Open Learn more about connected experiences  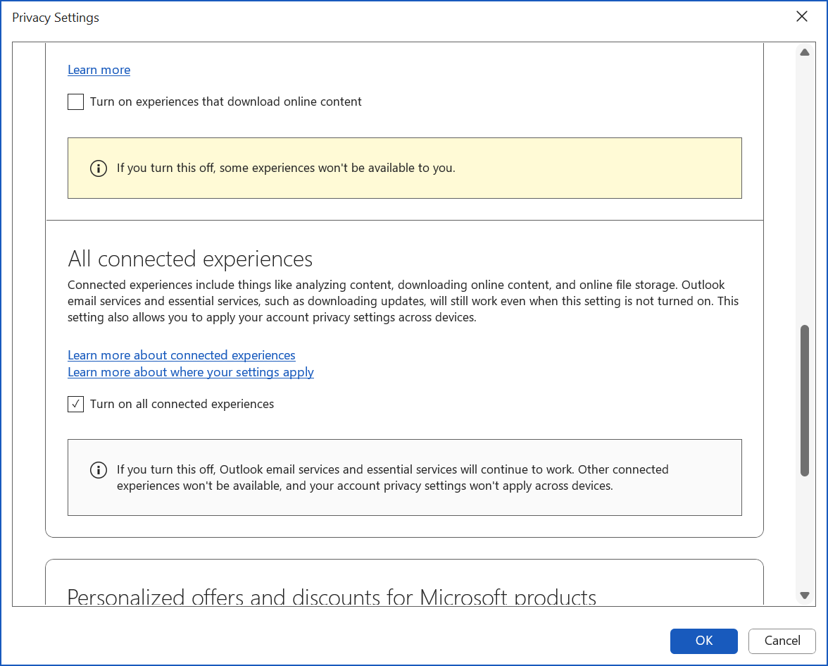(x=182, y=355)
